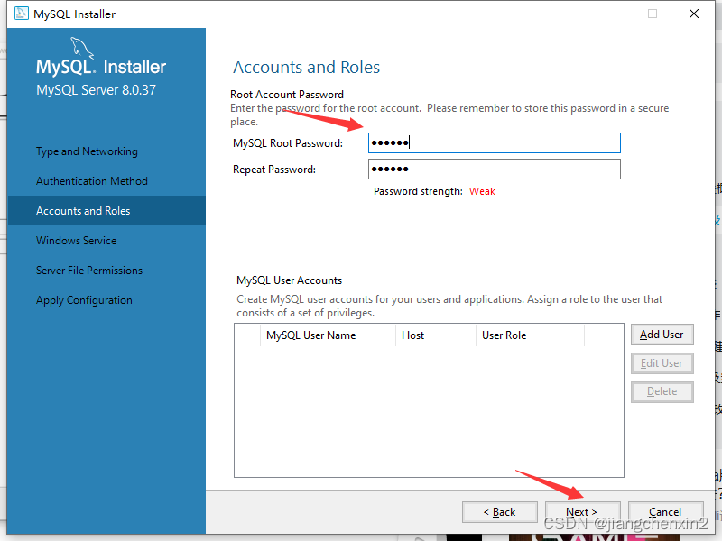Viewport: 722px width, 541px height.
Task: Go back with the < Back button
Action: click(500, 512)
